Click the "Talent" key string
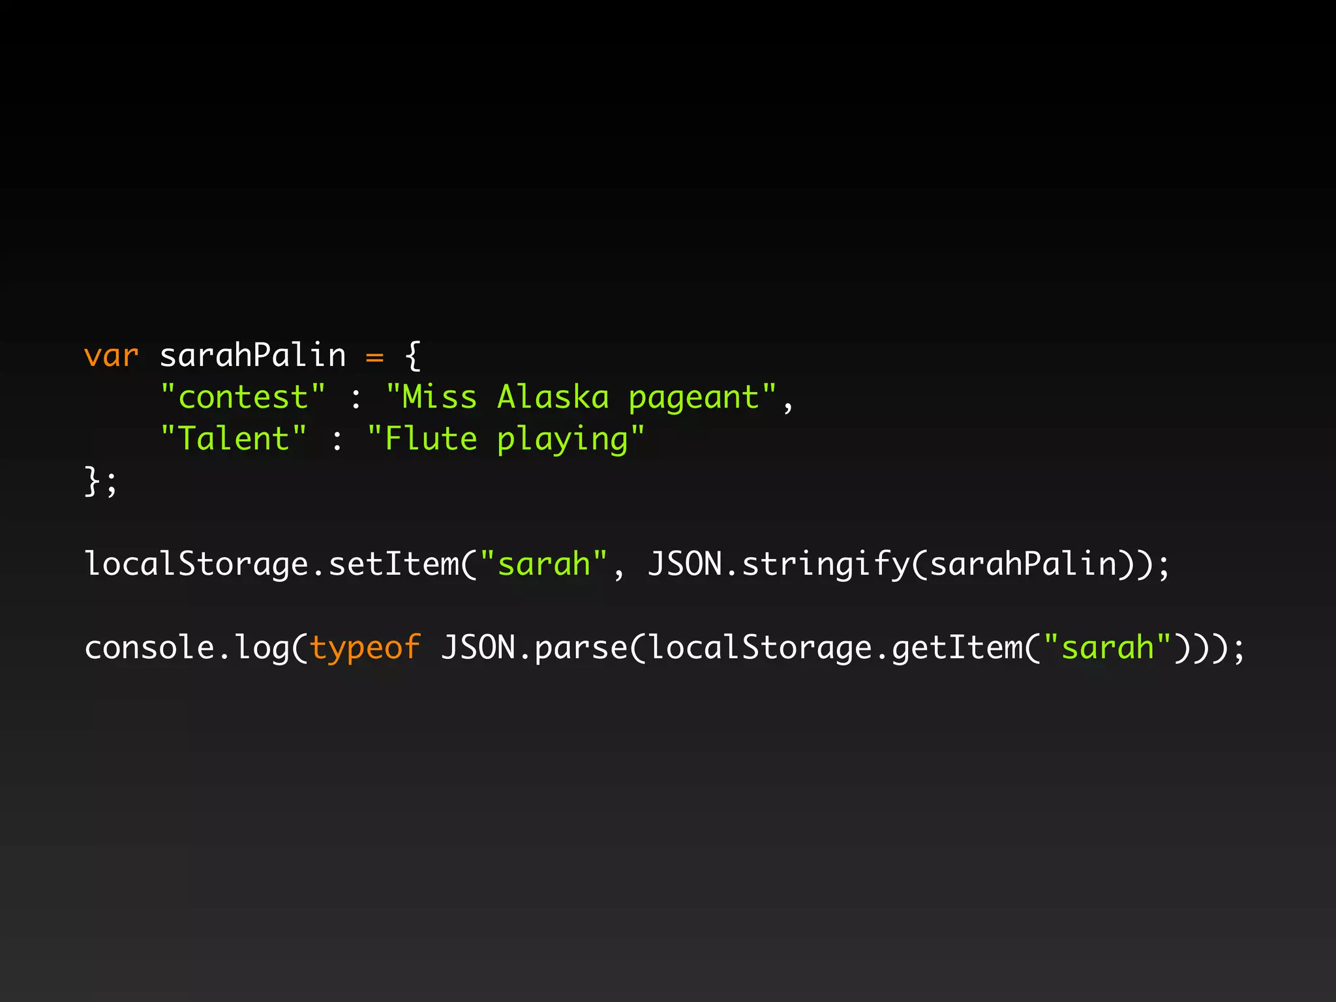Screen dimensions: 1336x1002 pyautogui.click(x=234, y=438)
